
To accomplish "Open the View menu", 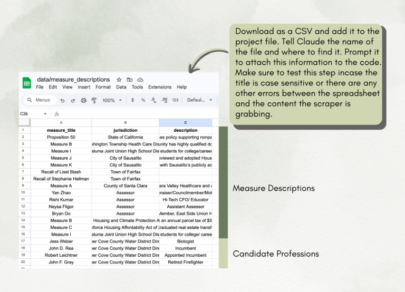I will (x=67, y=87).
